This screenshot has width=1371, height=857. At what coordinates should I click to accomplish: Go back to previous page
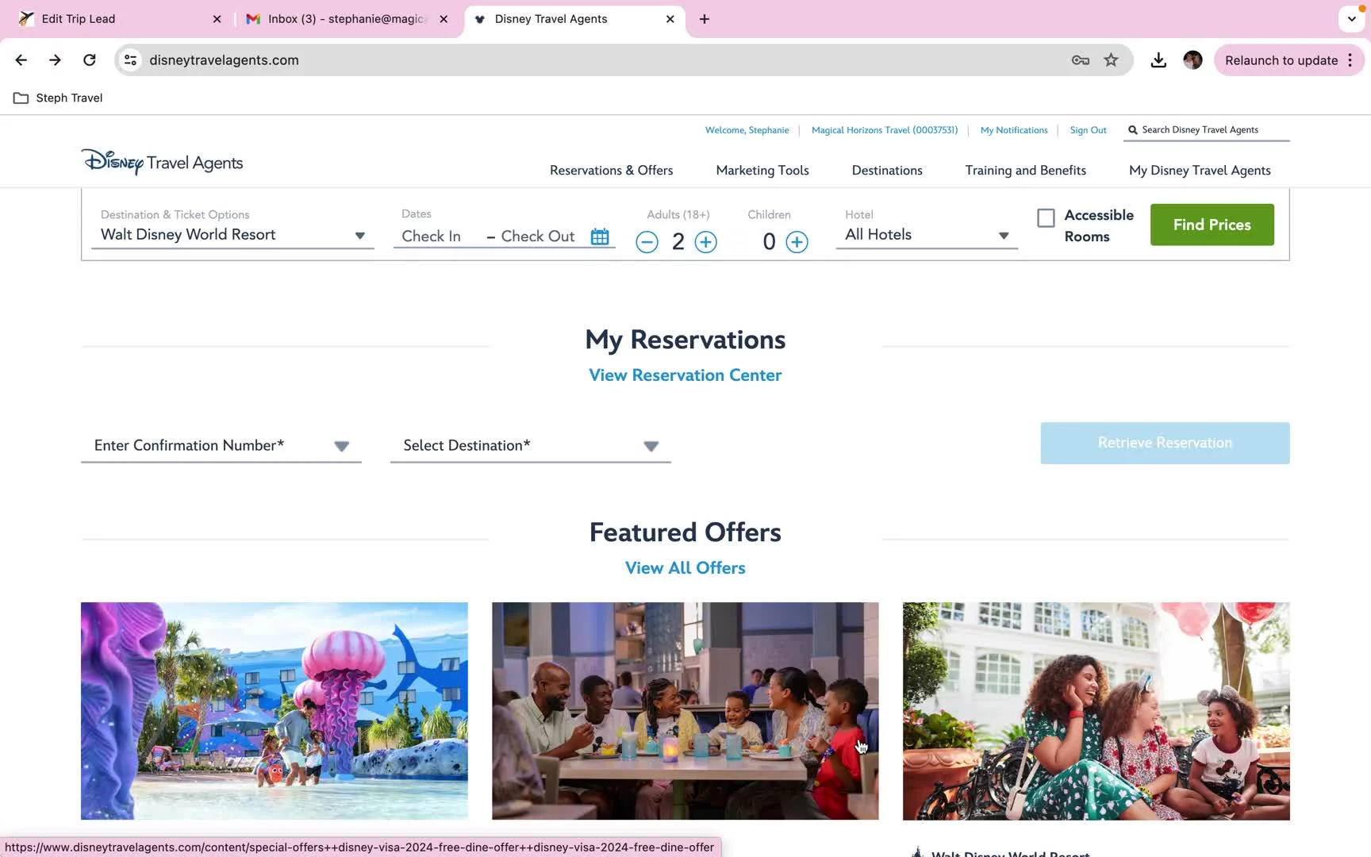21,60
